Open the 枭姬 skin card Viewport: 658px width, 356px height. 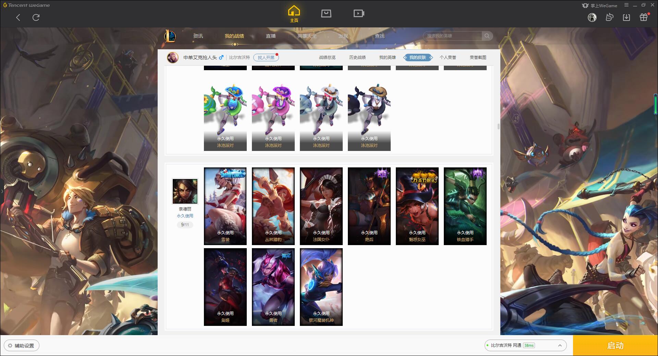coord(225,287)
